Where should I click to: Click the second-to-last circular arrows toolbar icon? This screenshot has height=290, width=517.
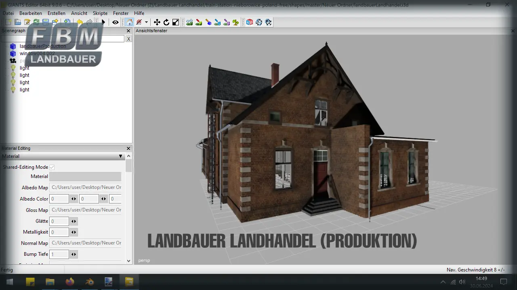pos(259,22)
